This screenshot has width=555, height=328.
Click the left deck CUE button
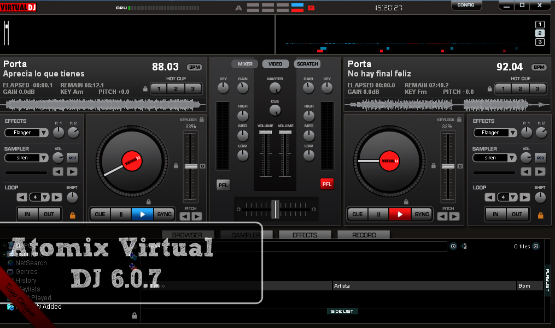point(100,214)
